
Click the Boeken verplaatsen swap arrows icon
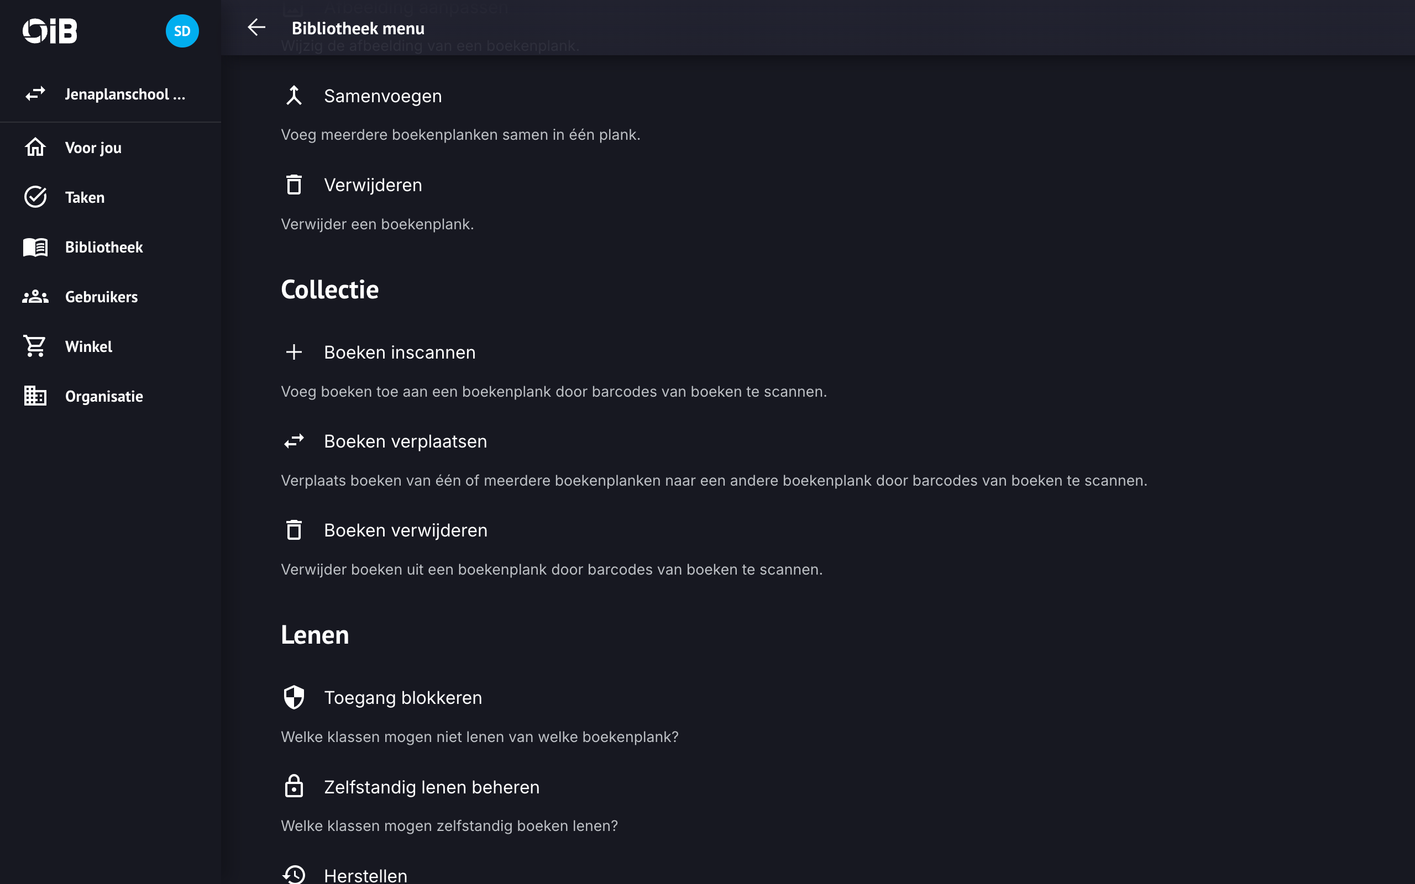pyautogui.click(x=294, y=441)
